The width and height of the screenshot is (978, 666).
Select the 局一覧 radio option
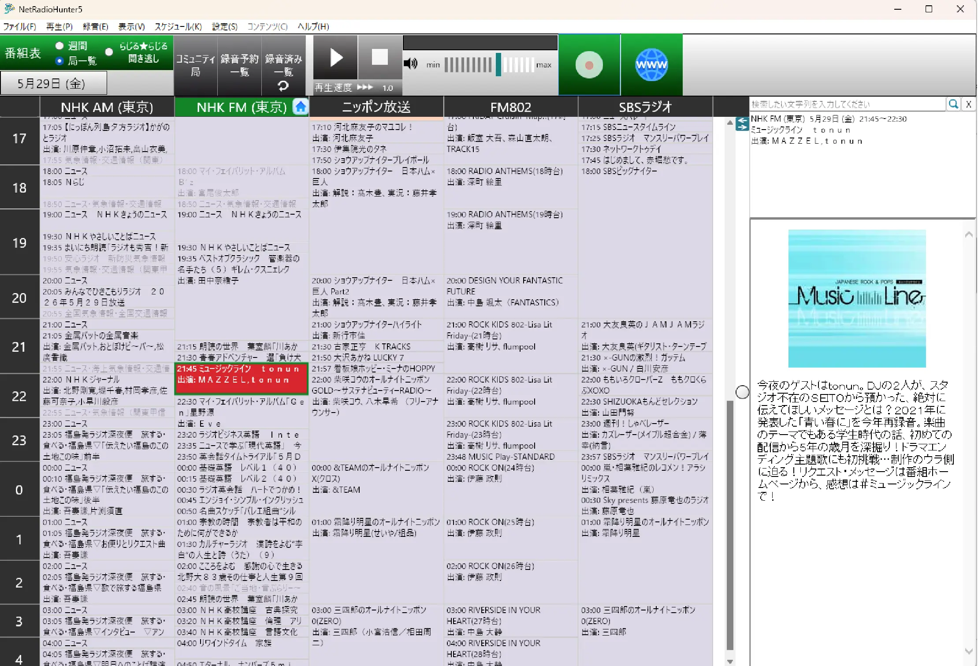click(x=59, y=61)
